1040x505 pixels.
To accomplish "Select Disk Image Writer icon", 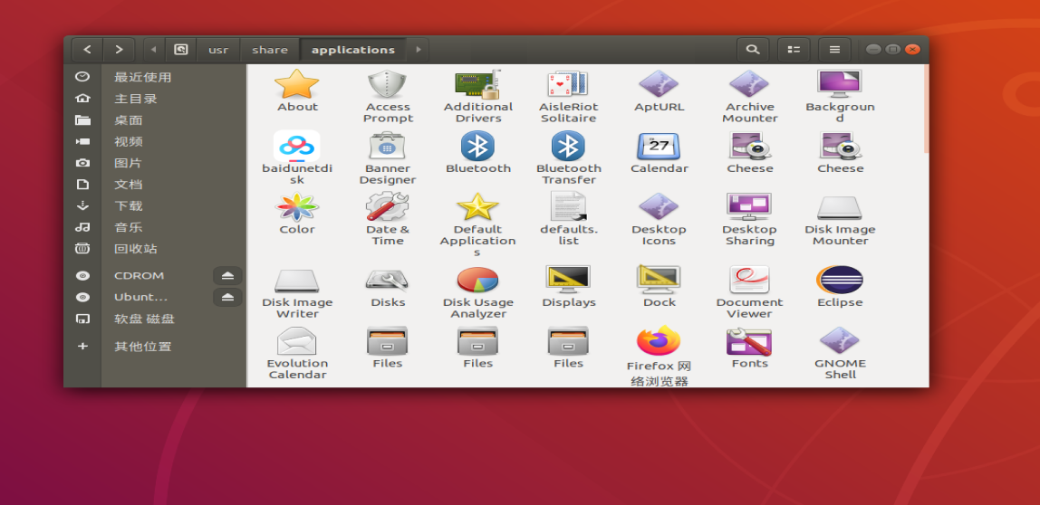I will 296,281.
